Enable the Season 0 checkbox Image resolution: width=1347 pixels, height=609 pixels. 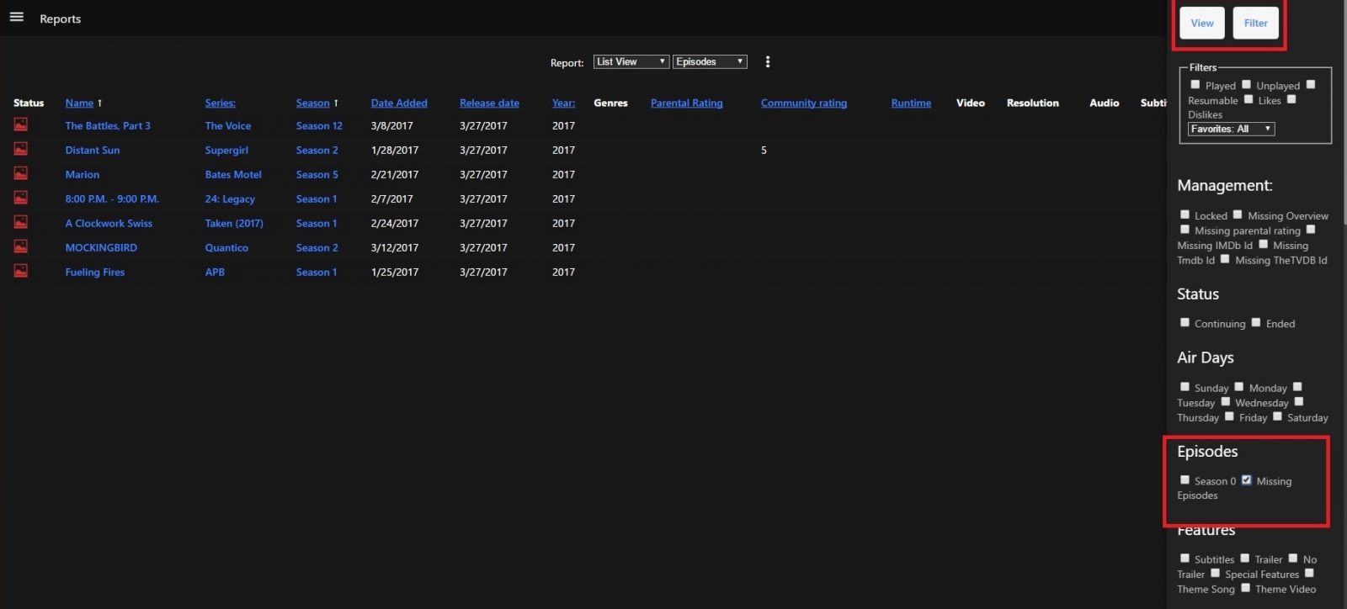pyautogui.click(x=1185, y=480)
